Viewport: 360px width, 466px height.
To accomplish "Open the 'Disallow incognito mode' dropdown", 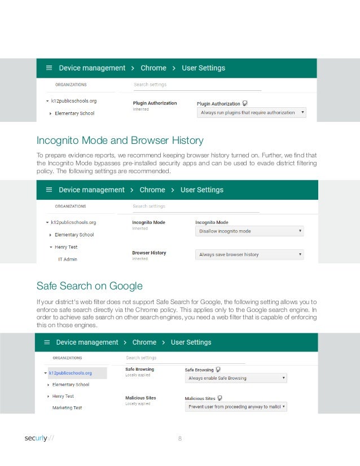I will (x=249, y=231).
